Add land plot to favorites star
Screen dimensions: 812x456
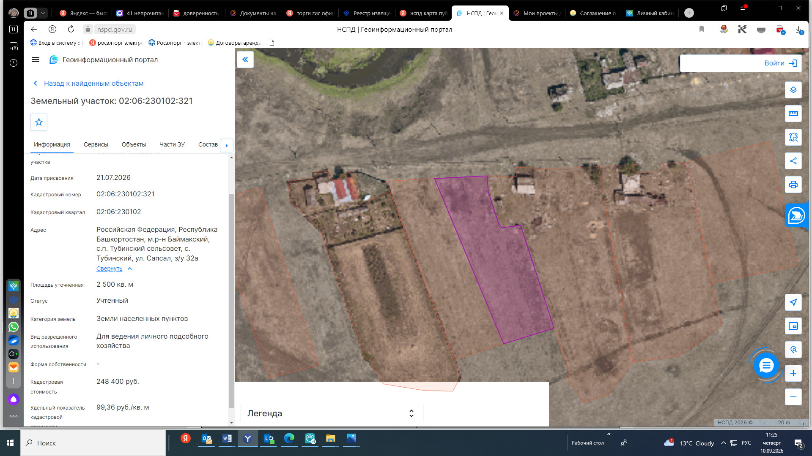coord(39,122)
